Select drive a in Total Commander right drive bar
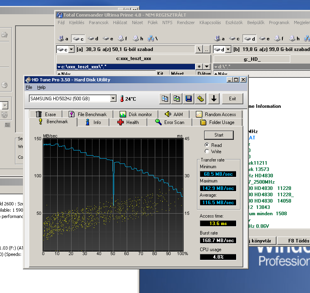310x293 pixels. (x=220, y=39)
